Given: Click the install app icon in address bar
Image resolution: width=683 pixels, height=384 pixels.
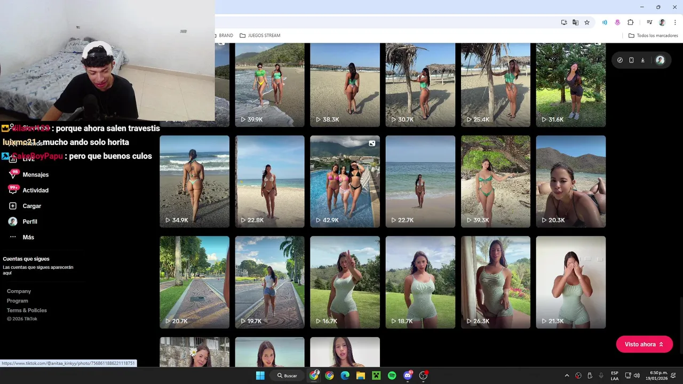Looking at the screenshot, I should [x=564, y=22].
